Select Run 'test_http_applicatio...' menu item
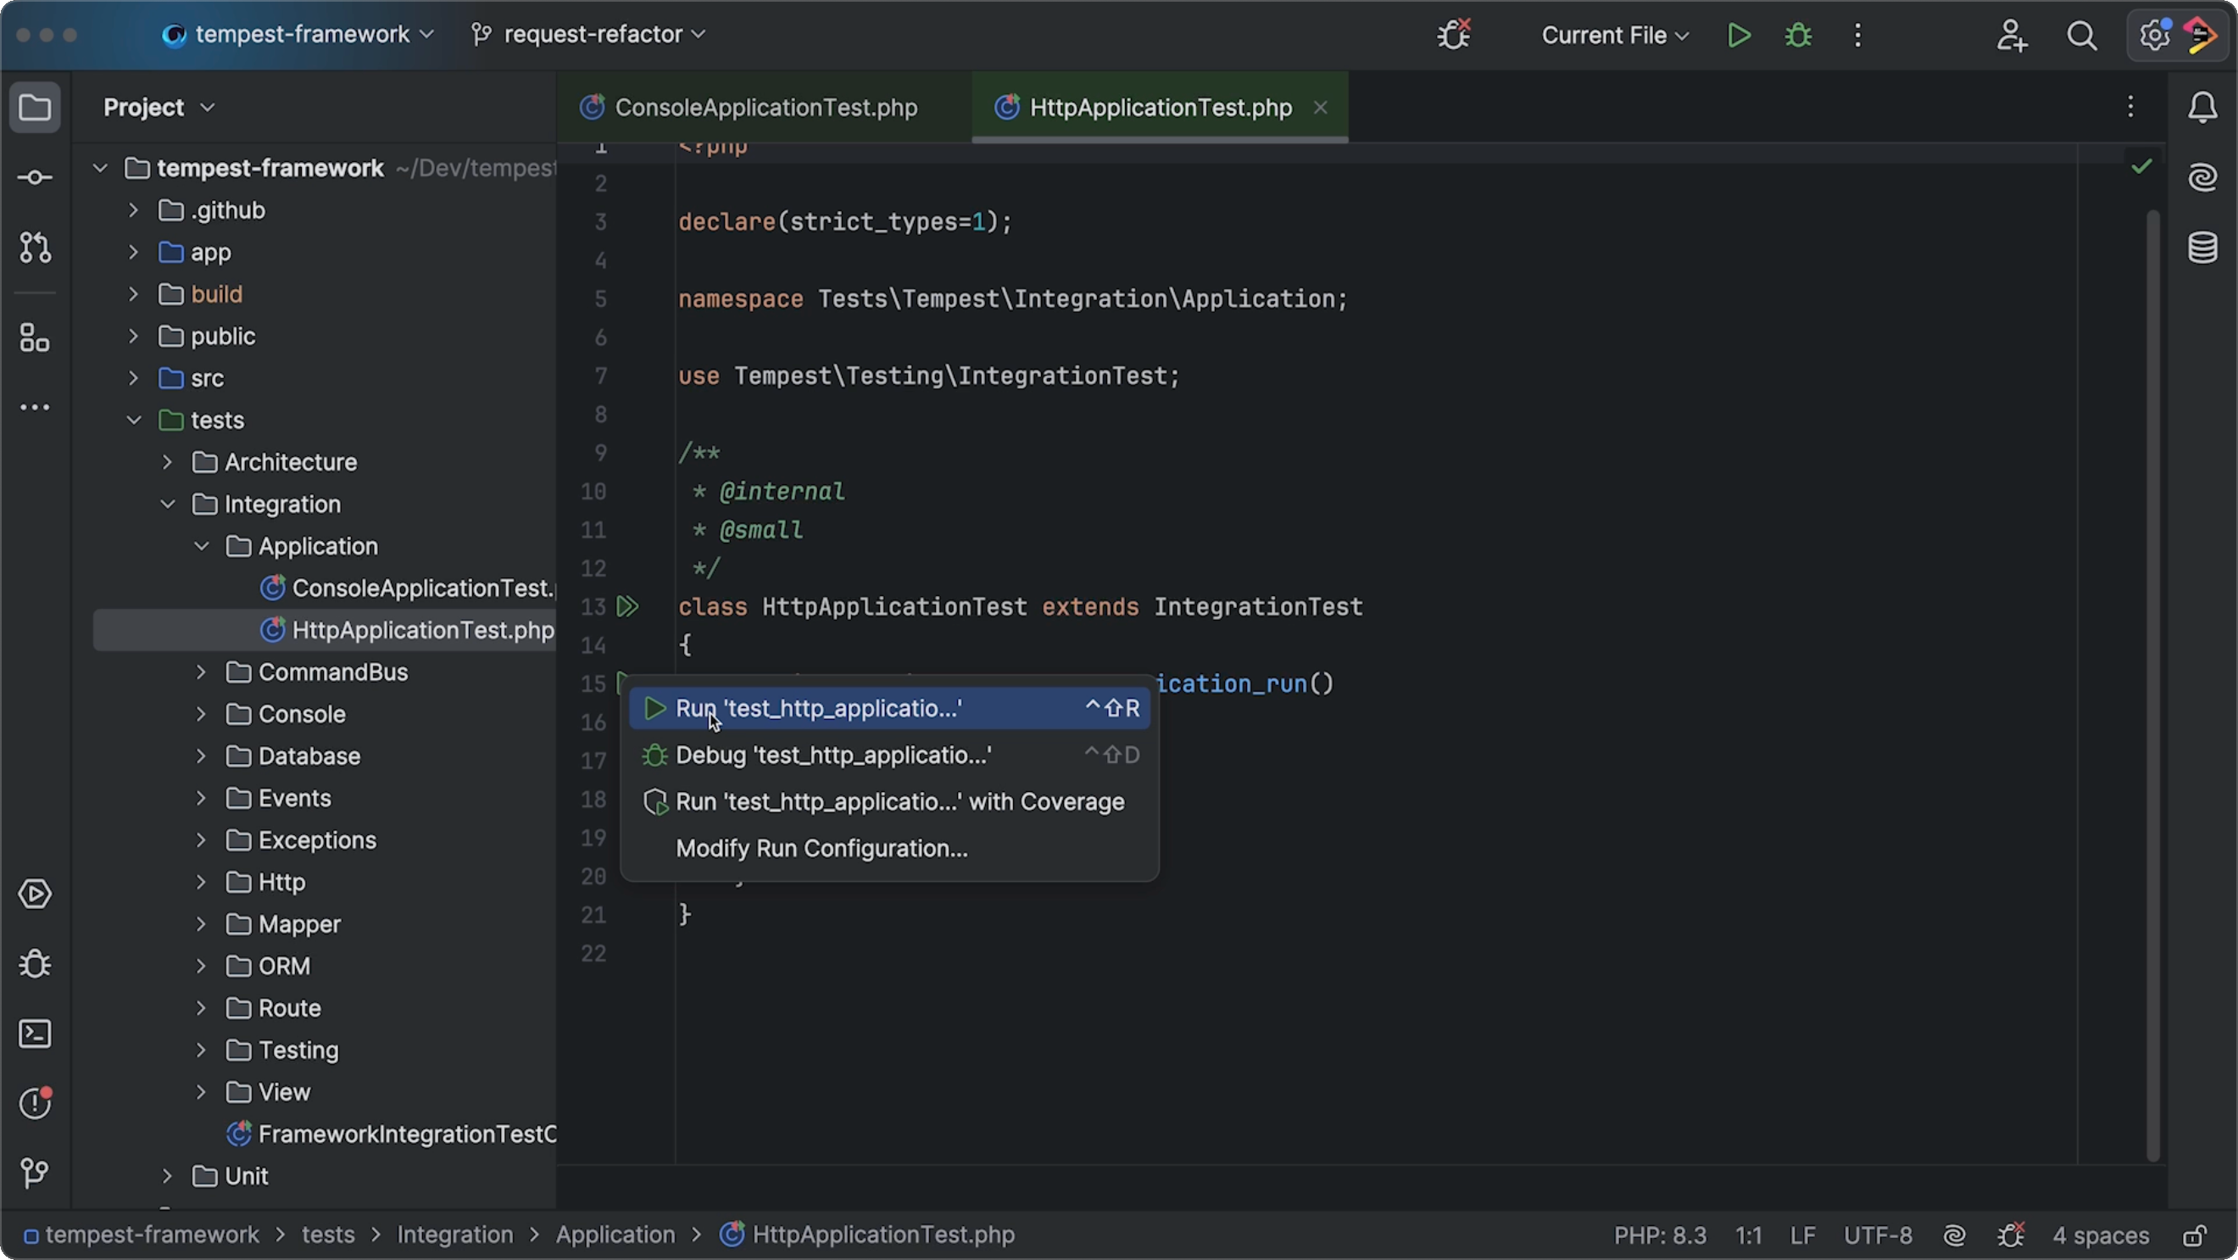Screen dimensions: 2238x1260 (888, 708)
